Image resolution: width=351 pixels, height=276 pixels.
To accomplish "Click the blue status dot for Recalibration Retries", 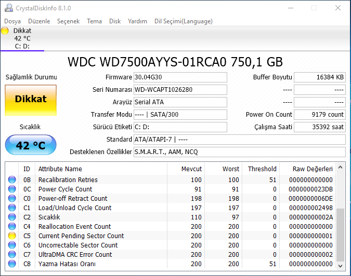I will point(12,180).
